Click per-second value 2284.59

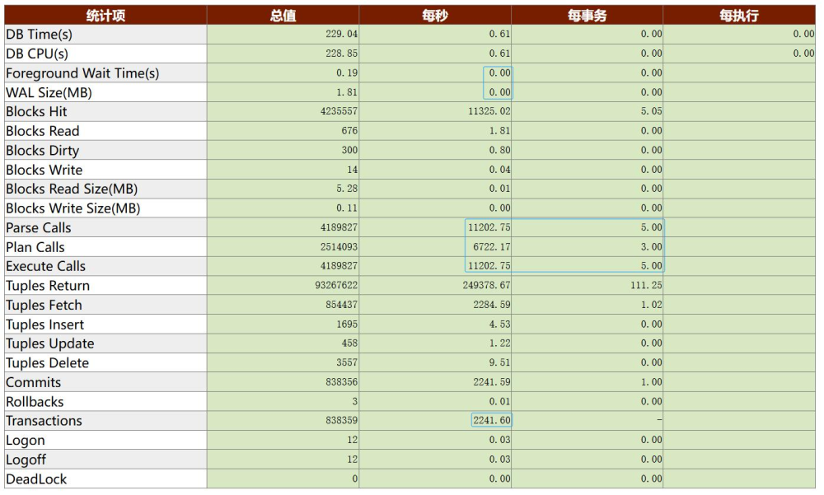(x=492, y=305)
